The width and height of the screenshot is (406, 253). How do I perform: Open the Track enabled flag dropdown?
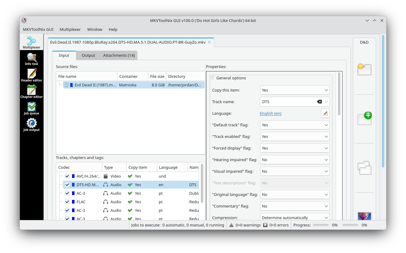[x=295, y=136]
